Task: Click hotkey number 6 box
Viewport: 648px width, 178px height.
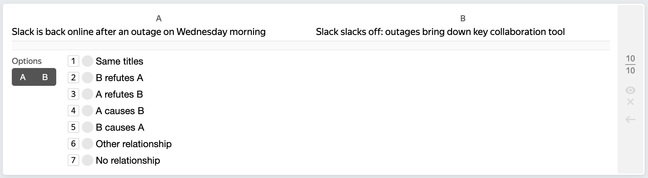Action: pos(73,144)
